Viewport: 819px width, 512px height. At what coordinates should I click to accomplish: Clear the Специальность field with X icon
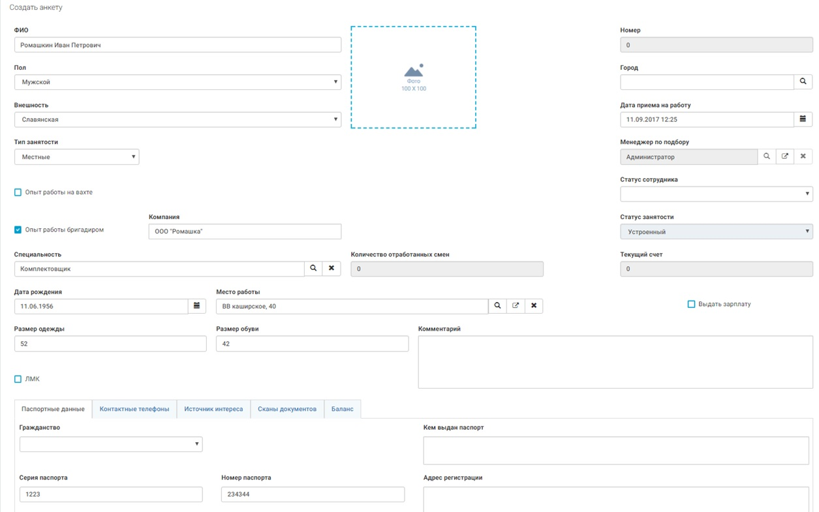[x=332, y=269]
